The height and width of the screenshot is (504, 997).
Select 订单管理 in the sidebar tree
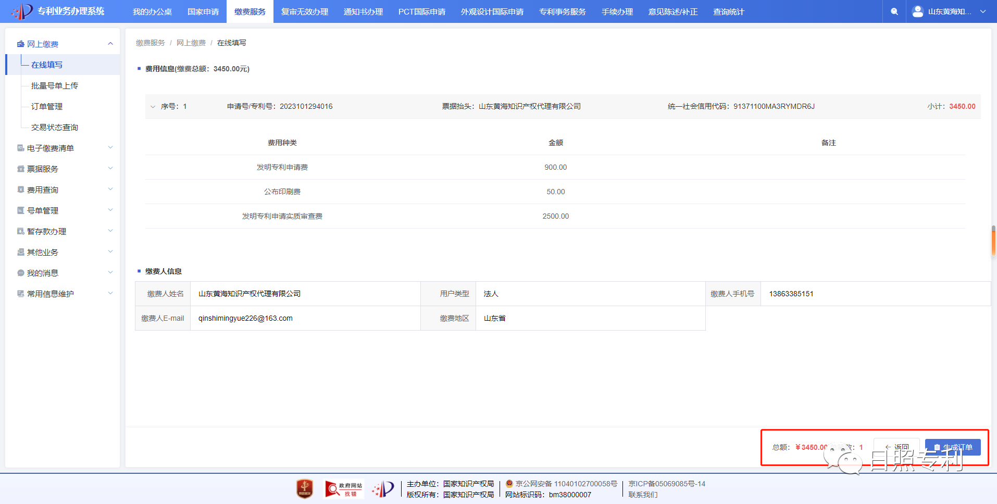[47, 107]
